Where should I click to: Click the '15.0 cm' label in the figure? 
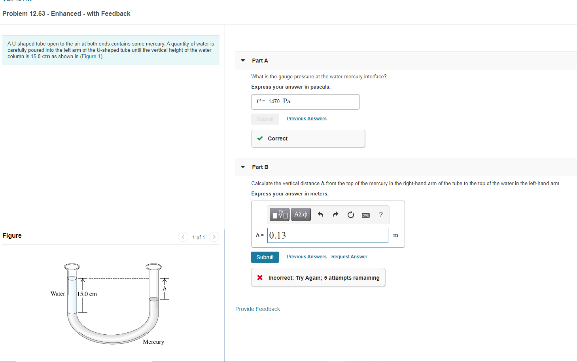[x=87, y=294]
